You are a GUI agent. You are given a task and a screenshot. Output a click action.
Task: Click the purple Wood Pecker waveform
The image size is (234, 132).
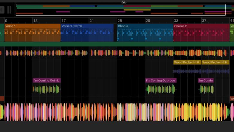[201, 71]
